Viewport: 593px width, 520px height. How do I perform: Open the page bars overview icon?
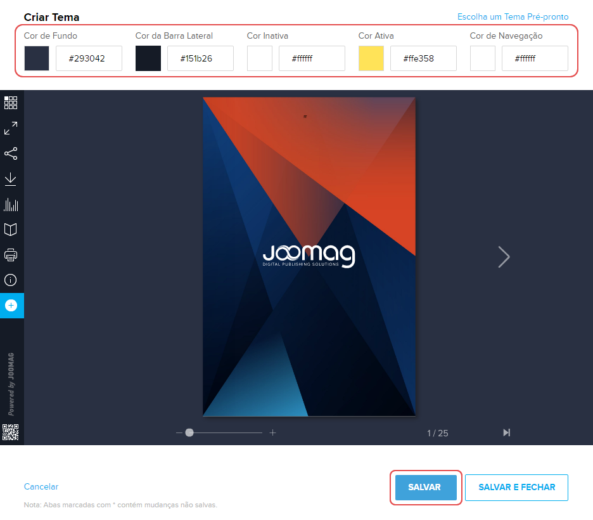click(x=11, y=204)
